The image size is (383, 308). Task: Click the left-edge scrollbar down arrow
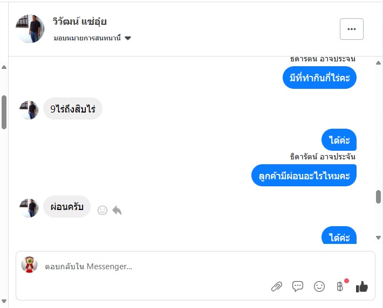4,299
